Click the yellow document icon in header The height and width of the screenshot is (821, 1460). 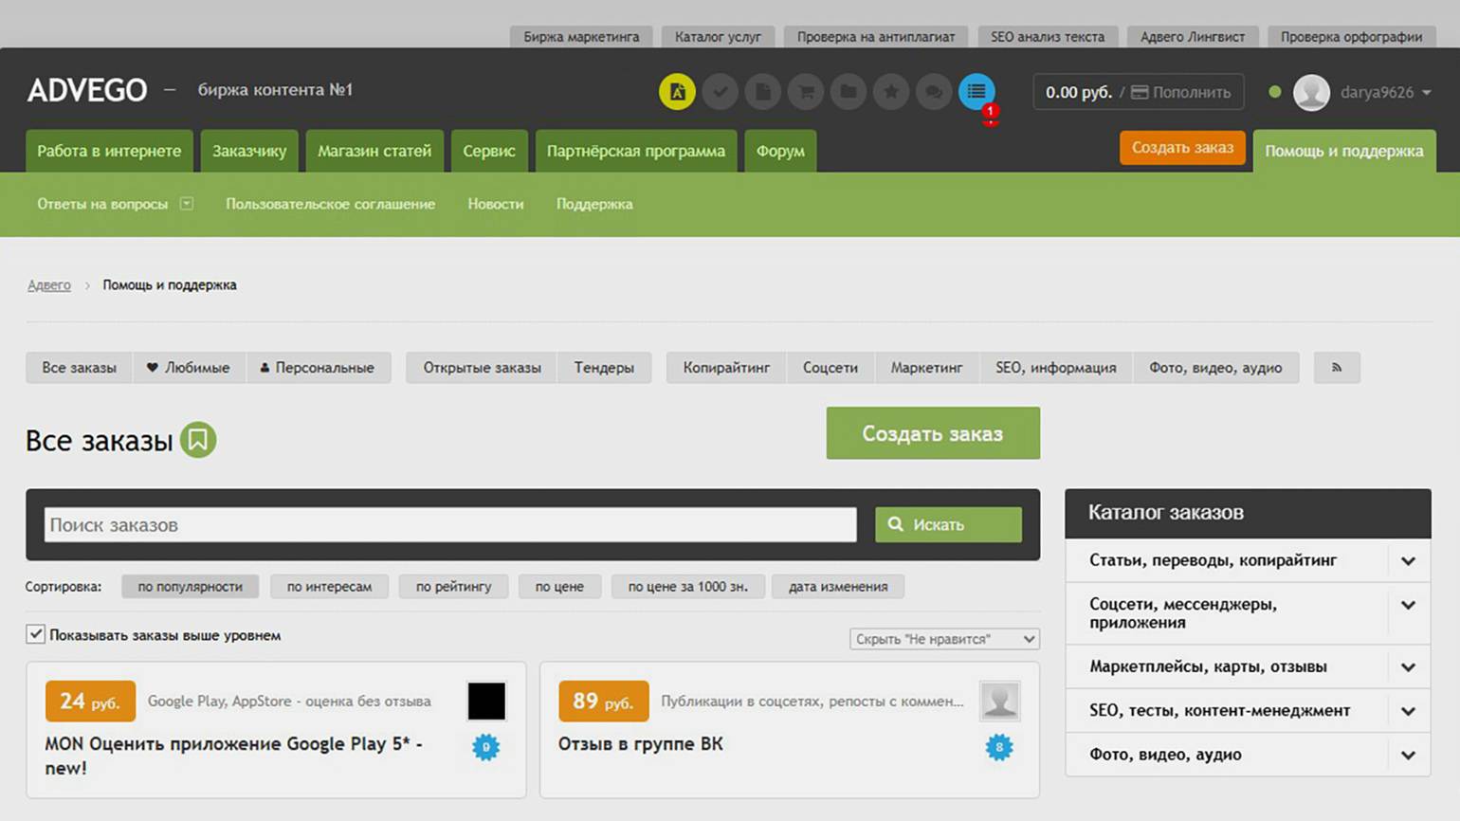coord(677,92)
